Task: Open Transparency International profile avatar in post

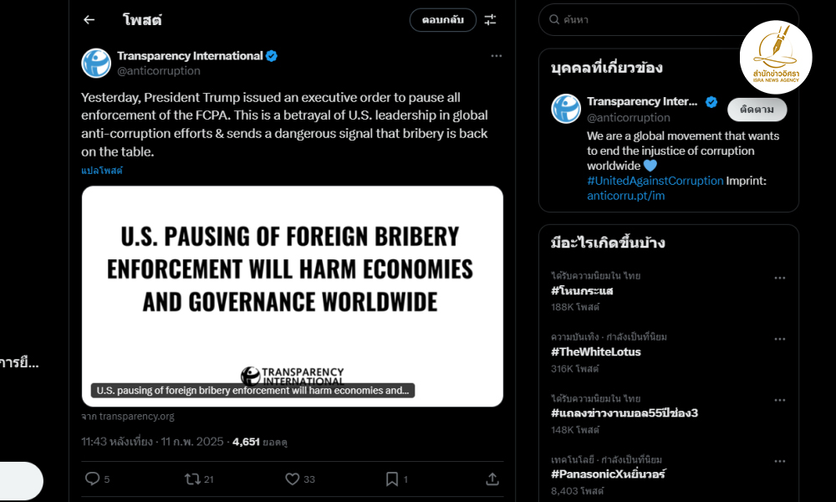Action: tap(96, 64)
